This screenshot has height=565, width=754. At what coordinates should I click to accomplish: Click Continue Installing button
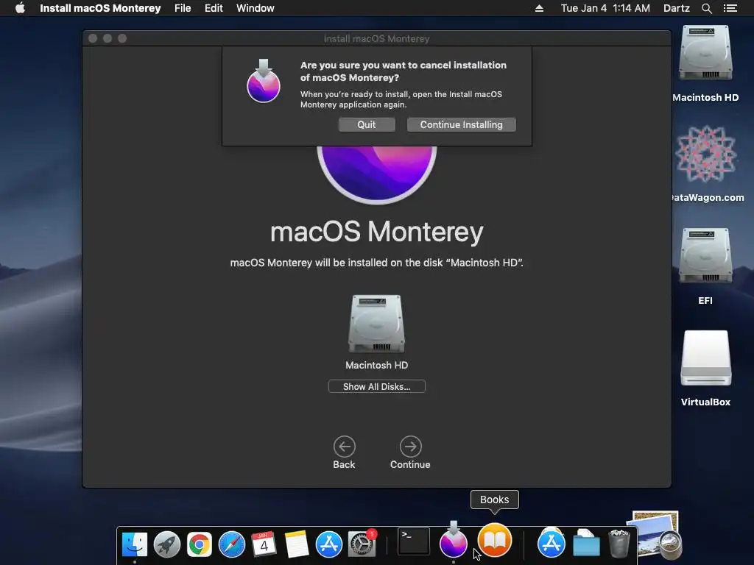tap(461, 124)
